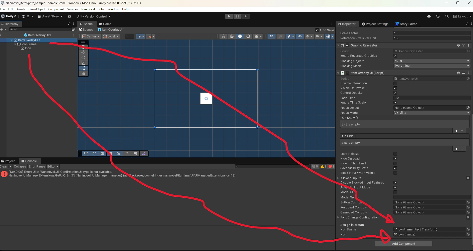The height and width of the screenshot is (251, 473).
Task: Toggle the Auto Save checkbox
Action: tap(317, 30)
